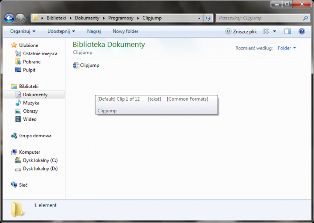This screenshot has height=223, width=314.
Task: Open Pulpit desktop location
Action: 29,70
